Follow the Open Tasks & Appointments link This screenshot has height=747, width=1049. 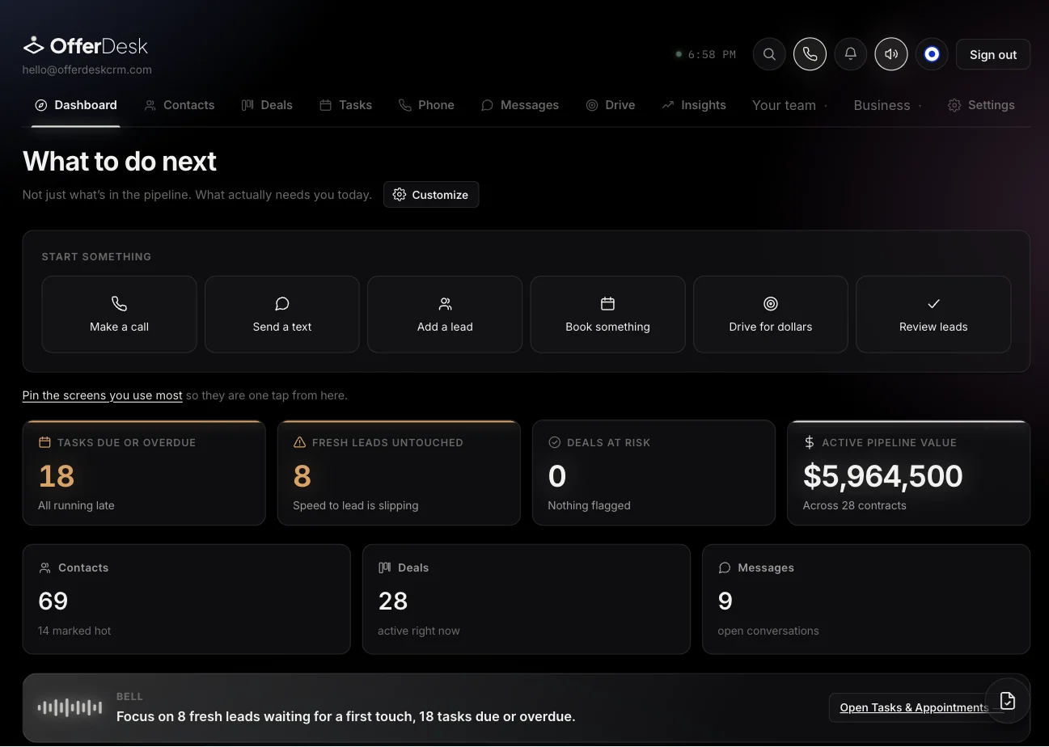point(914,707)
